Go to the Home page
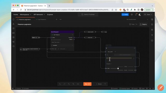This screenshot has height=93, width=166. [x=16, y=14]
